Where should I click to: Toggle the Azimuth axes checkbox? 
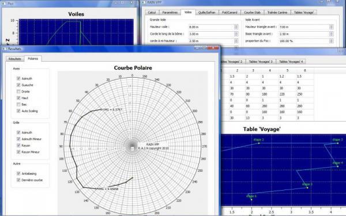(18, 78)
